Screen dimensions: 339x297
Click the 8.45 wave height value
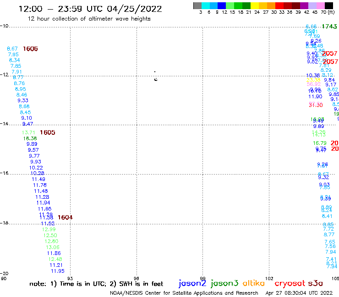pos(25,112)
